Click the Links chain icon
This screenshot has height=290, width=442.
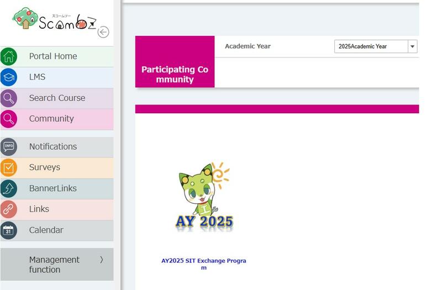[x=9, y=209]
